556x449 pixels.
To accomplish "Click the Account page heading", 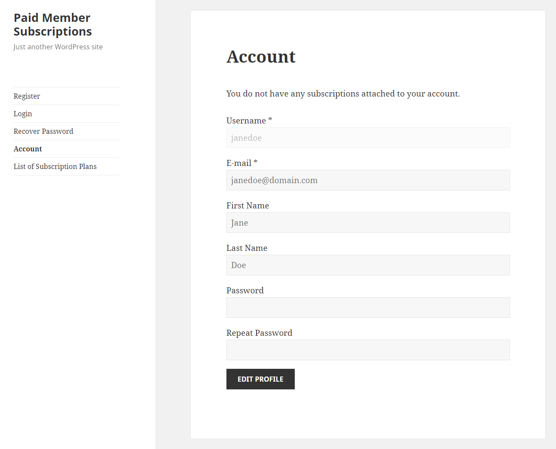I will pyautogui.click(x=261, y=57).
